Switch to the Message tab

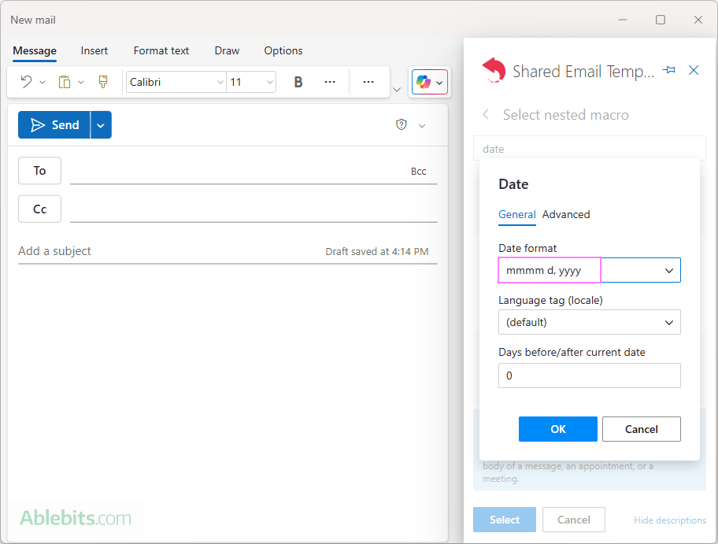point(35,51)
